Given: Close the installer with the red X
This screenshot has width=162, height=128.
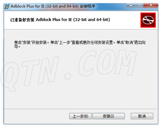Looking at the screenshot, I should [x=151, y=5].
